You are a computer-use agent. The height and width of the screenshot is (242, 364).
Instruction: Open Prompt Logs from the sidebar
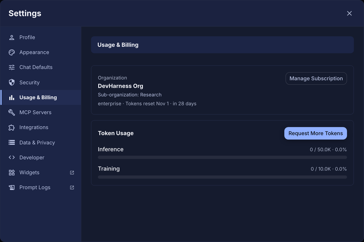click(x=41, y=187)
